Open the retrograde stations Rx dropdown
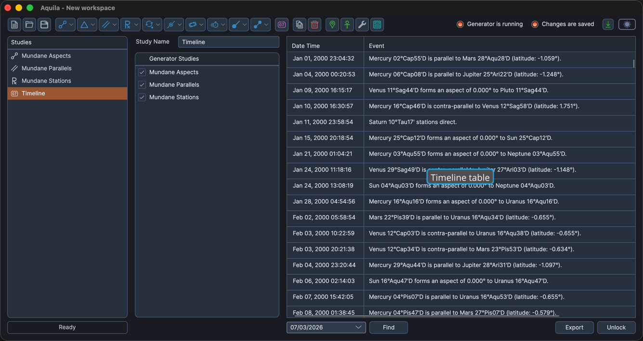643x341 pixels. pyautogui.click(x=131, y=25)
